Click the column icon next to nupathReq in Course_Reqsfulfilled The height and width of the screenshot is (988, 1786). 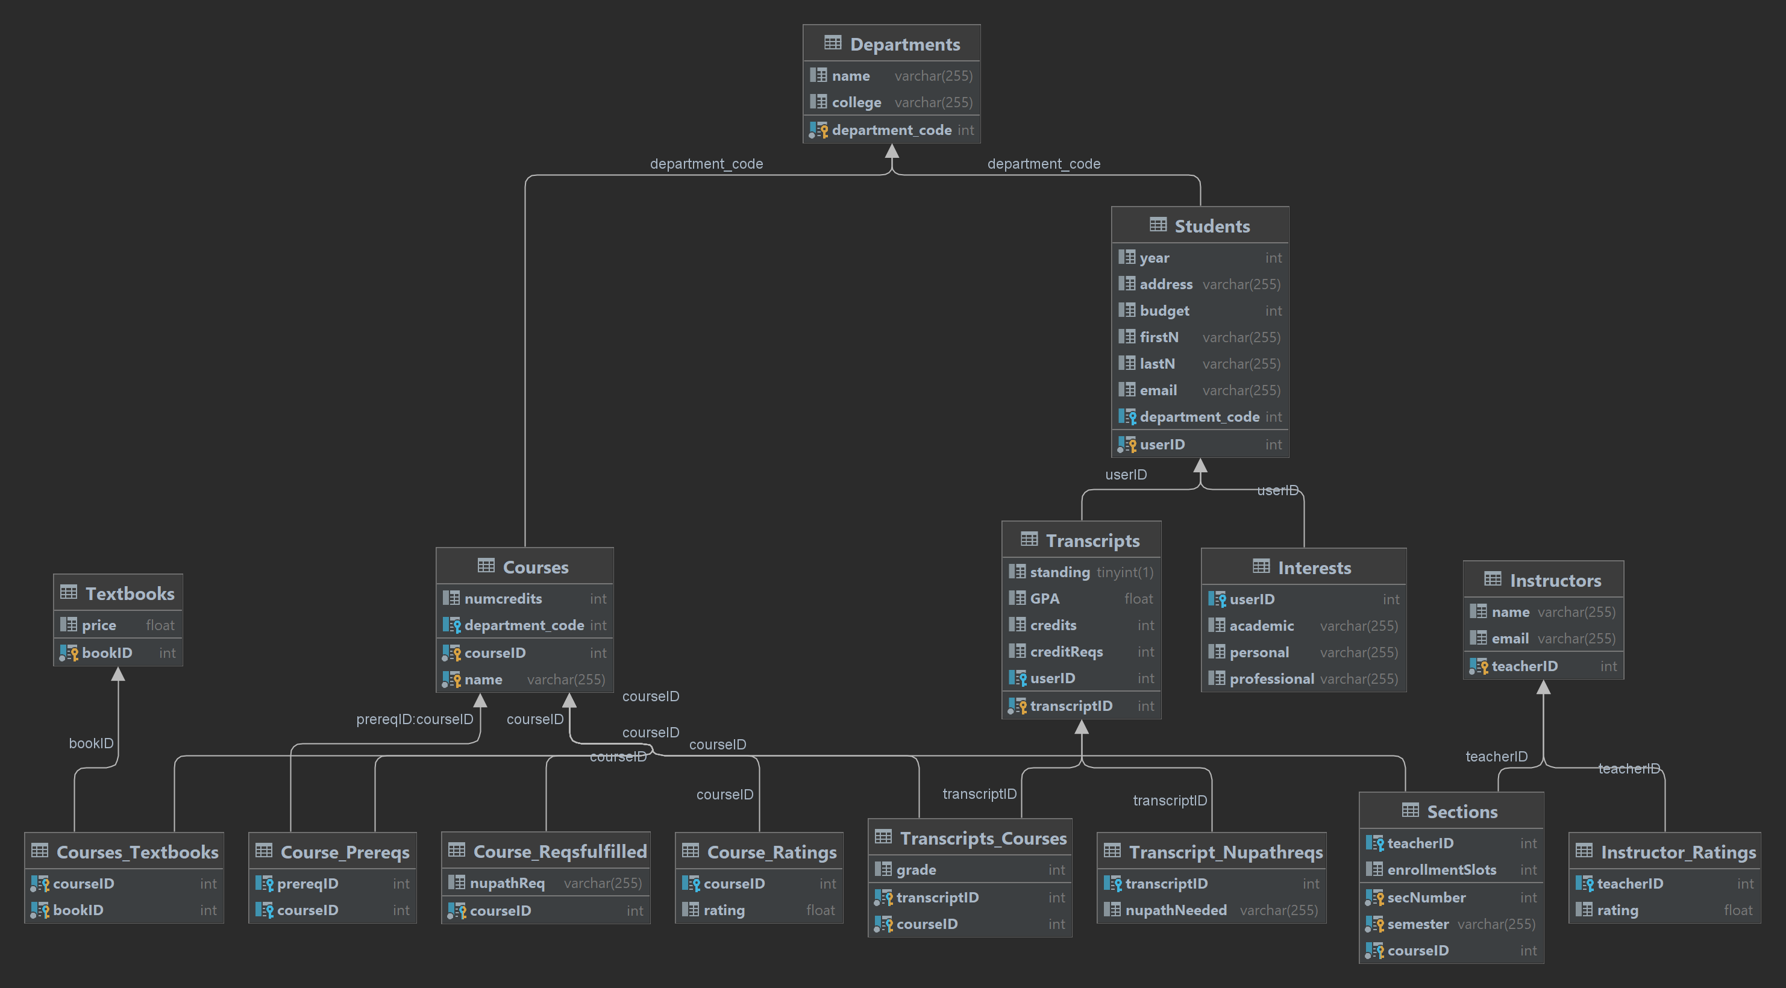[x=457, y=883]
